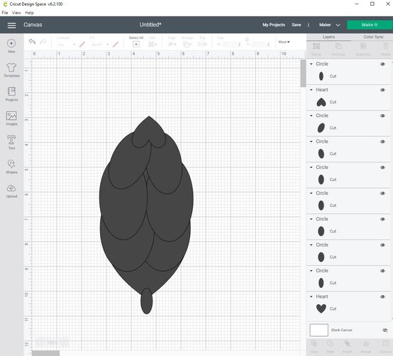Open the Maker machine dropdown
Screen dimensions: 393x356
point(329,25)
